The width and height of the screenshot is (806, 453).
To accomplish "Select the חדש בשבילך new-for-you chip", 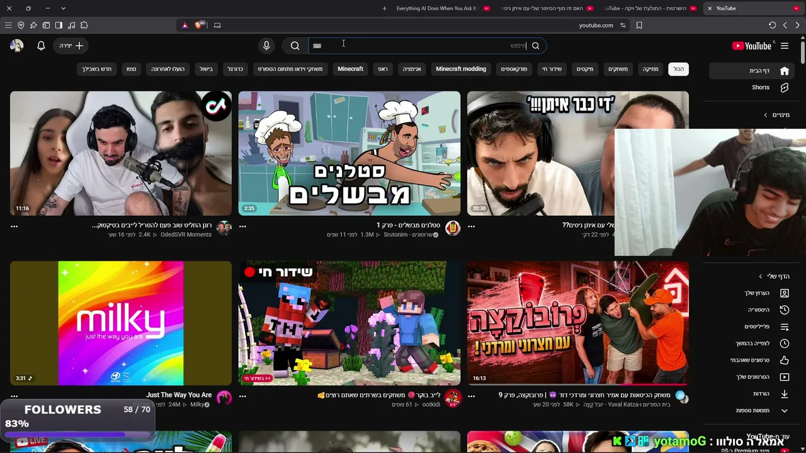I will coord(97,69).
